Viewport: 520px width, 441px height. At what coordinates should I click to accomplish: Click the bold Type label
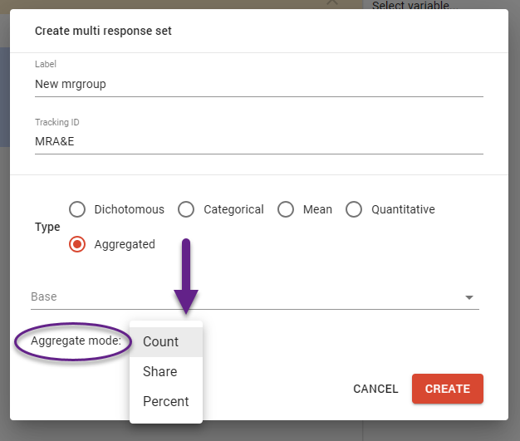47,227
